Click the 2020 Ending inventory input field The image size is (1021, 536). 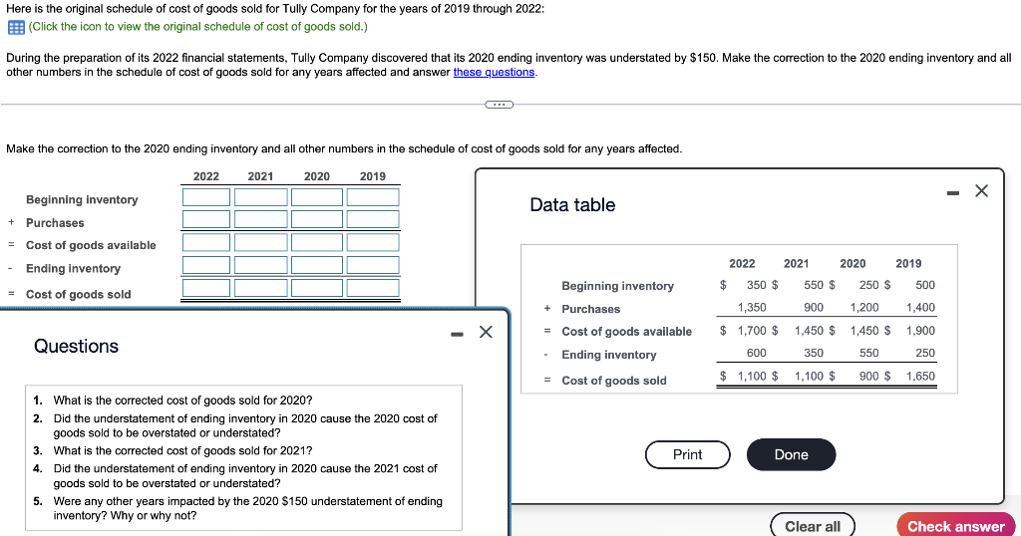pos(316,265)
